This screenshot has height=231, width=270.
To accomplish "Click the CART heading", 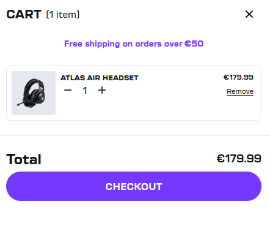I will (24, 15).
